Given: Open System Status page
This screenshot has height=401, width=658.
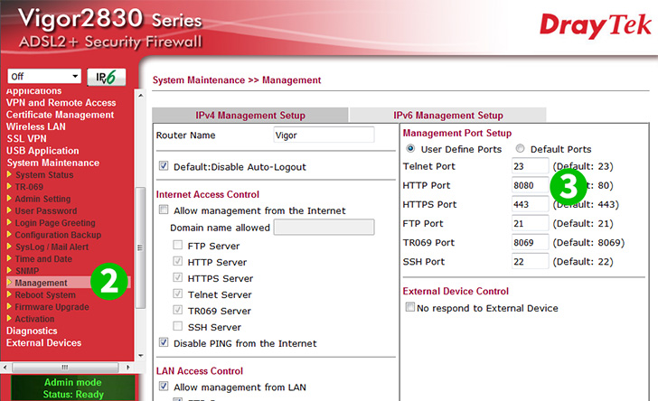Looking at the screenshot, I should [x=44, y=175].
